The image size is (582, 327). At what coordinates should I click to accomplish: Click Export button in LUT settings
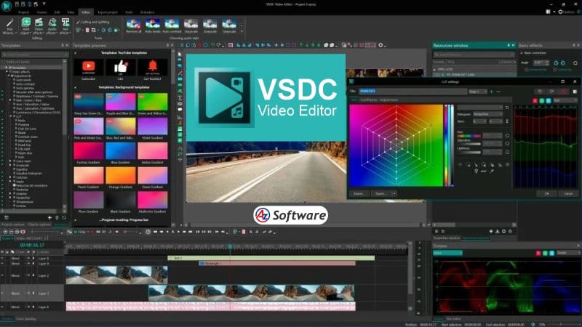coord(380,193)
